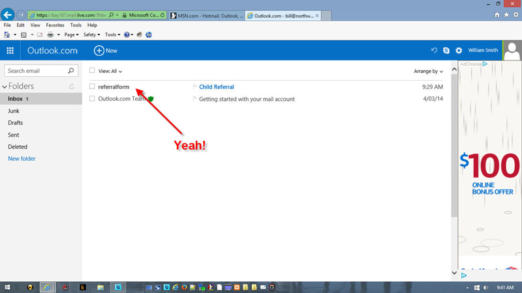This screenshot has width=522, height=293.
Task: Flag the Child Referral message
Action: coord(194,87)
